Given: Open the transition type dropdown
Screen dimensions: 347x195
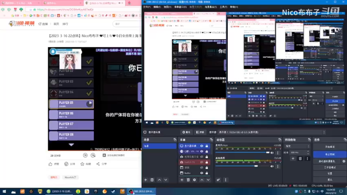Looking at the screenshot, I should 297,146.
